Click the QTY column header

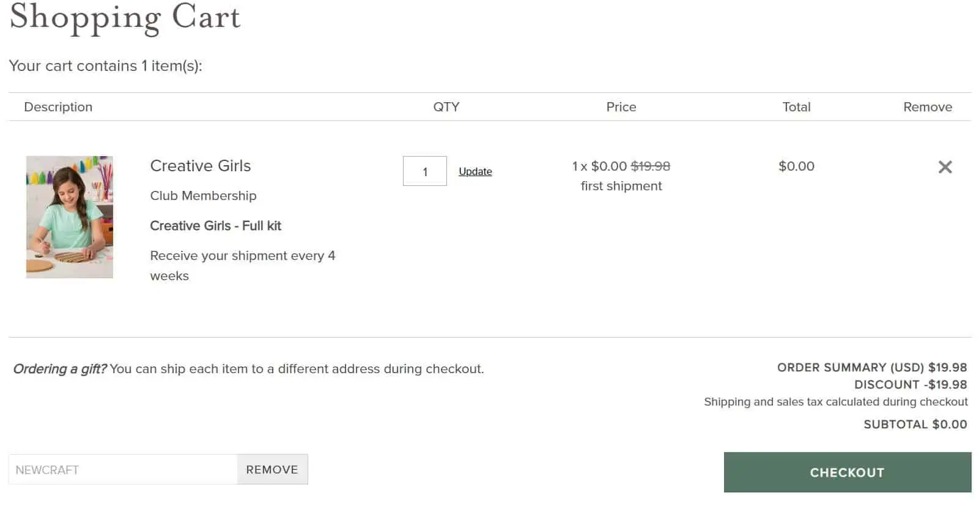446,107
